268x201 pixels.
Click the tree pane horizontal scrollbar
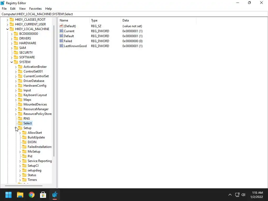(x=24, y=186)
